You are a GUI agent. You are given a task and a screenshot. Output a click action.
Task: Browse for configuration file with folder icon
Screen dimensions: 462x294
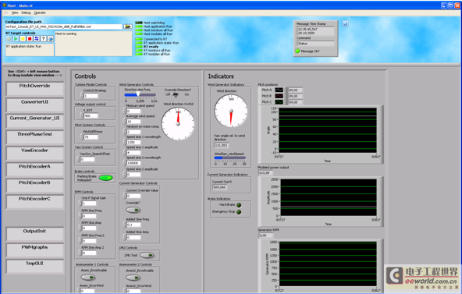coord(127,27)
